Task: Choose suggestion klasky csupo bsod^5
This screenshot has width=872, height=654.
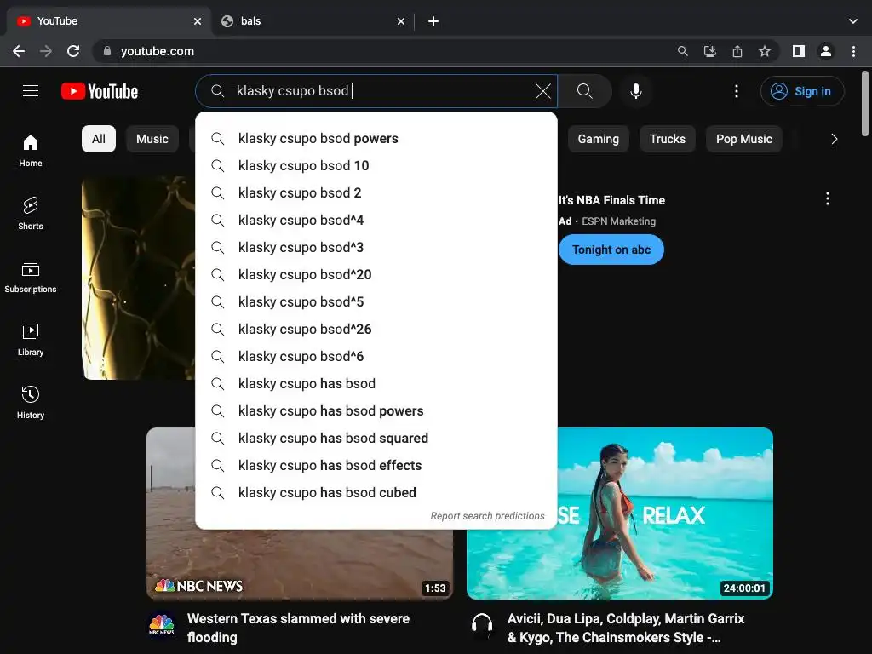Action: 376,302
